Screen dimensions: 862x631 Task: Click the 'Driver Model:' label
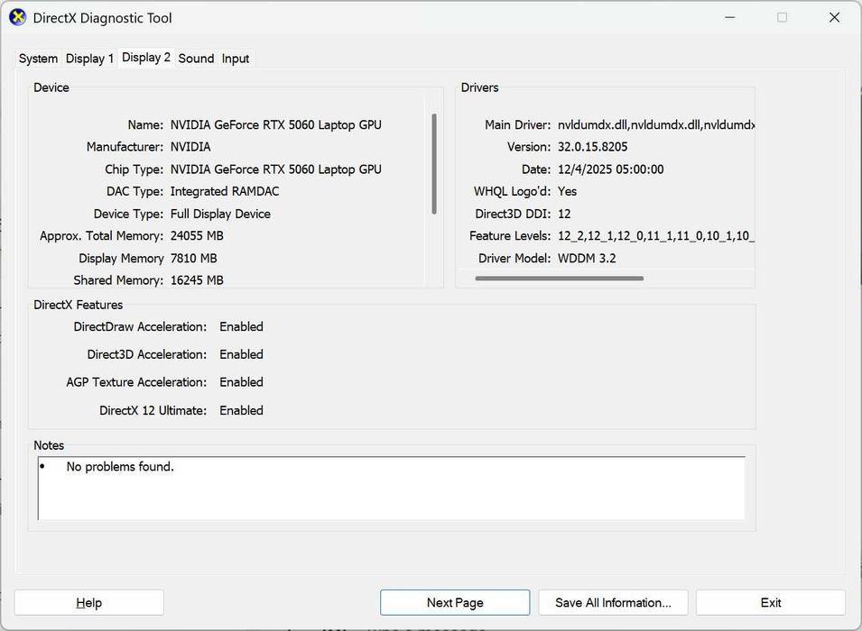coord(514,258)
